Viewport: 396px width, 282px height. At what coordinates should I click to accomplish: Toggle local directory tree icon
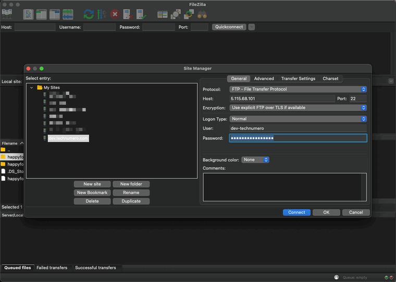tap(42, 14)
